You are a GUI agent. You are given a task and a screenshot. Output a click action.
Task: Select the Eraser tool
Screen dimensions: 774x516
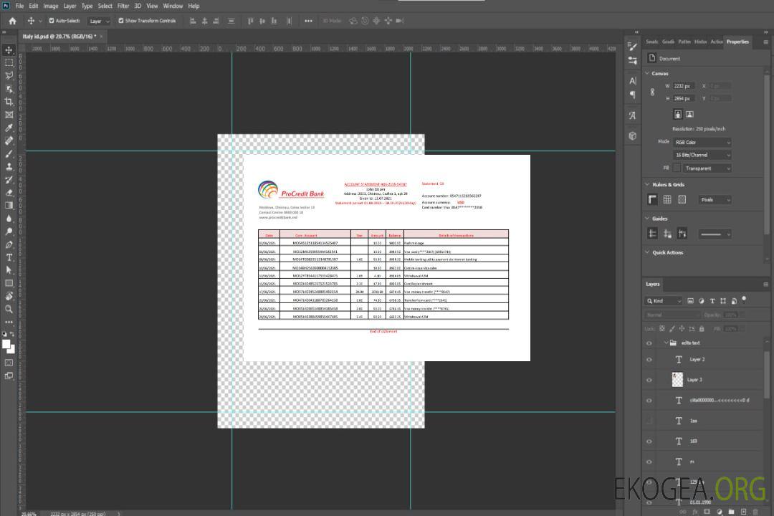click(9, 193)
